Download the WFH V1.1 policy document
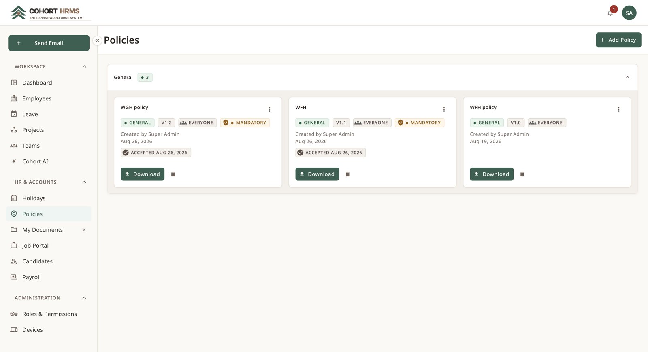 tap(317, 174)
